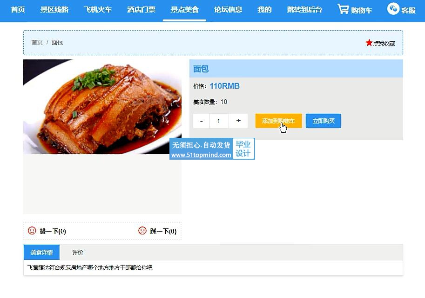
Task: Increase quantity with the plus button
Action: click(238, 121)
